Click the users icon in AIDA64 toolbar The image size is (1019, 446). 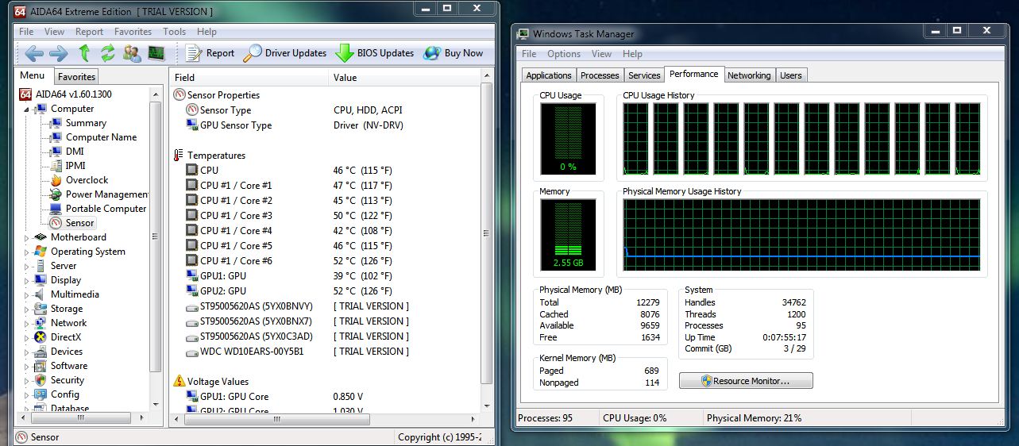point(132,53)
